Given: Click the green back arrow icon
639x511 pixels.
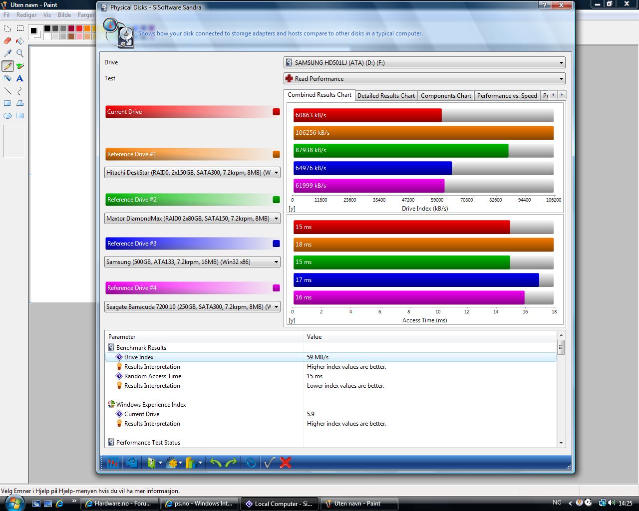Looking at the screenshot, I should point(215,463).
